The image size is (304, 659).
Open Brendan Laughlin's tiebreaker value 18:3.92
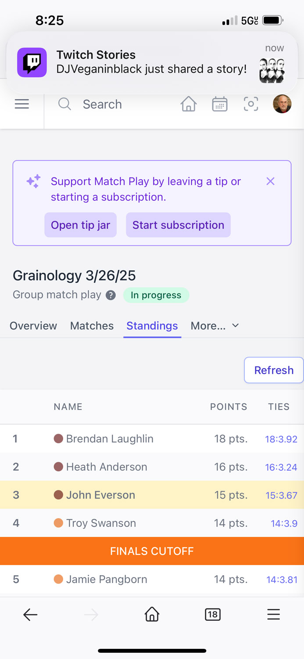(x=281, y=439)
